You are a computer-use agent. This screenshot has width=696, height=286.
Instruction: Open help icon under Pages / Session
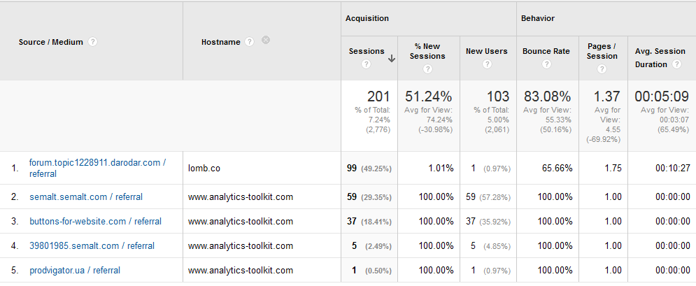pos(602,69)
